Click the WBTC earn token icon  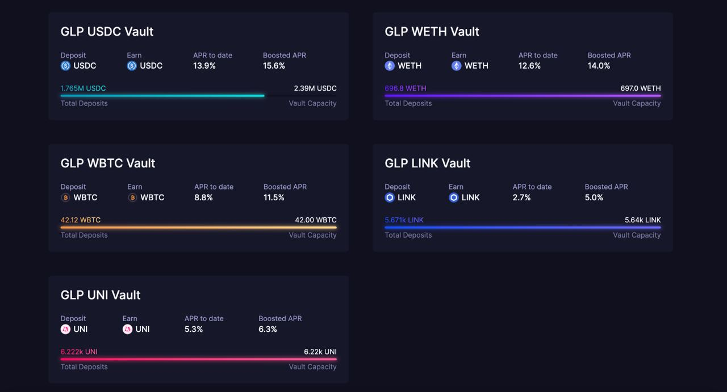coord(132,197)
